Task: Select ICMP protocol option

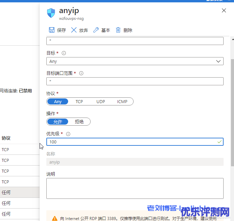Action: pos(122,101)
